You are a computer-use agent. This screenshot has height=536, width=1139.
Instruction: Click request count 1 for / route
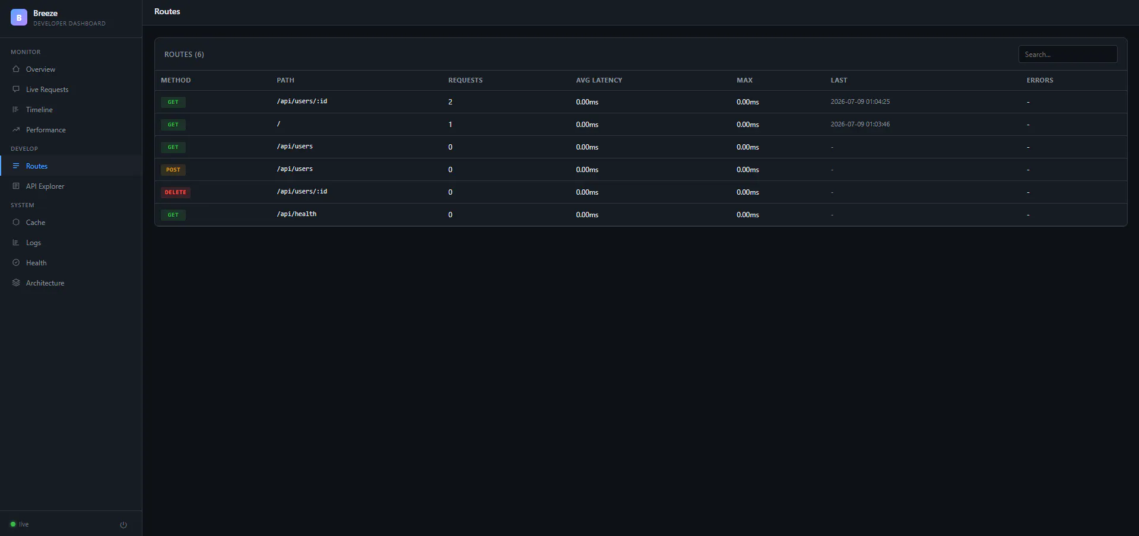(x=450, y=125)
